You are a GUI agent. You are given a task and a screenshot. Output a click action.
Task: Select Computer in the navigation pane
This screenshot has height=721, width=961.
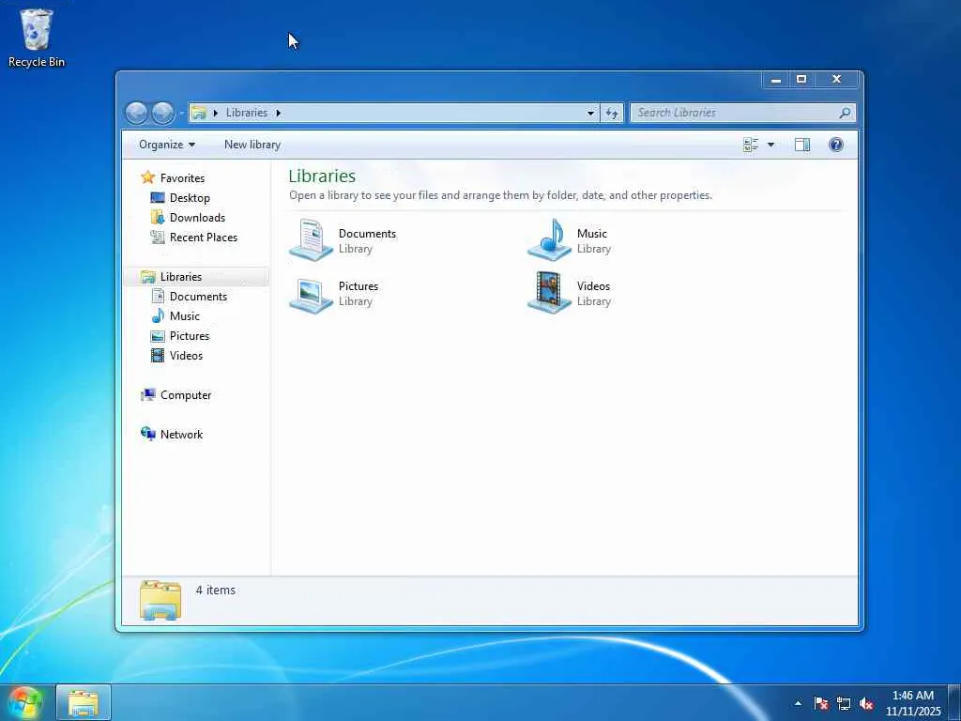tap(186, 395)
